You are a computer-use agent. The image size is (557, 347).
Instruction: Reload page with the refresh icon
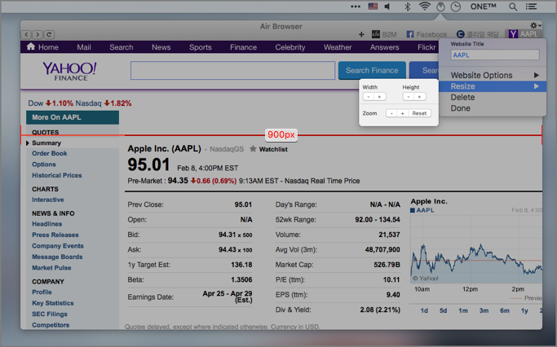[x=49, y=34]
